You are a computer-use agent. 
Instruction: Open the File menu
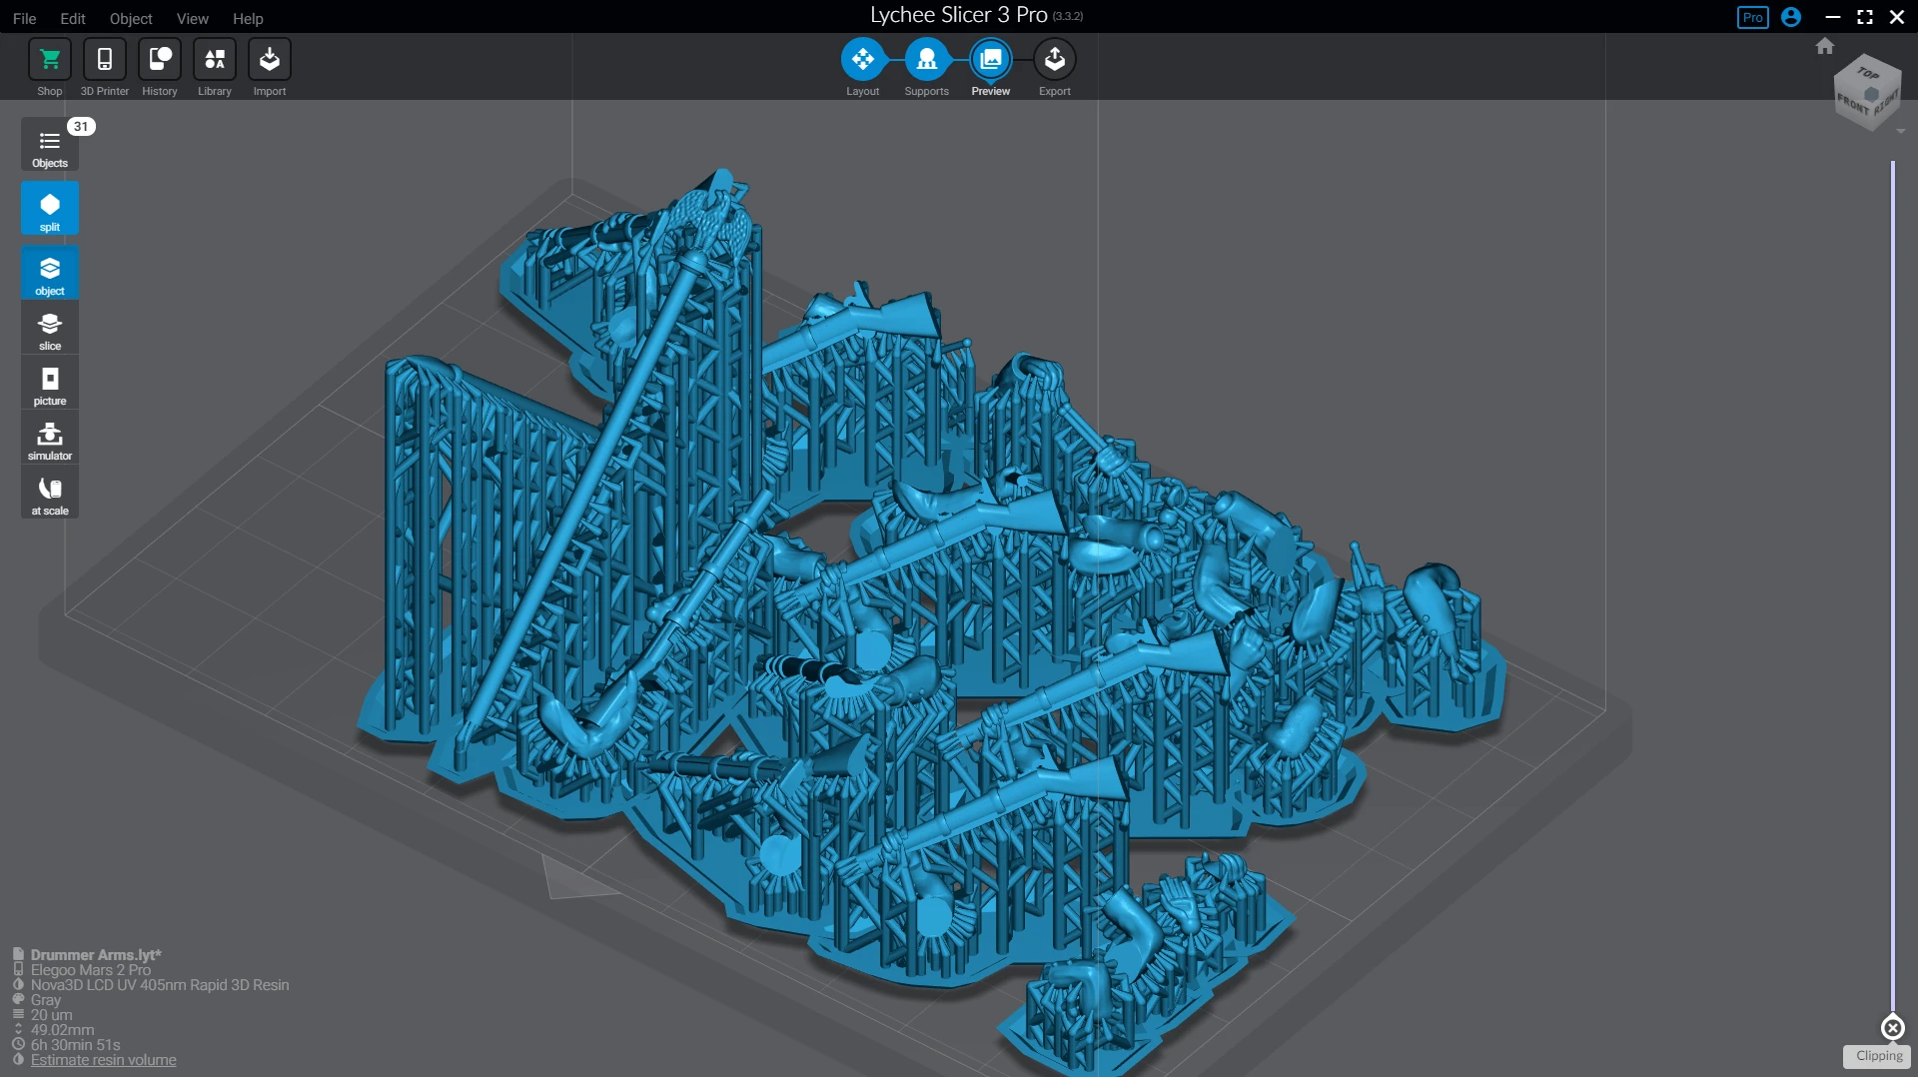click(x=24, y=18)
